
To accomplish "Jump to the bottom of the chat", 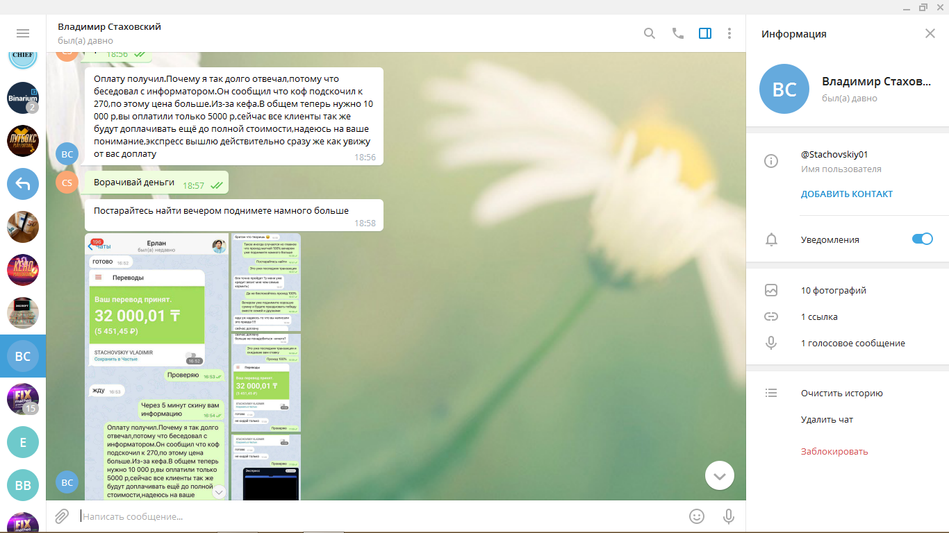I will click(720, 476).
